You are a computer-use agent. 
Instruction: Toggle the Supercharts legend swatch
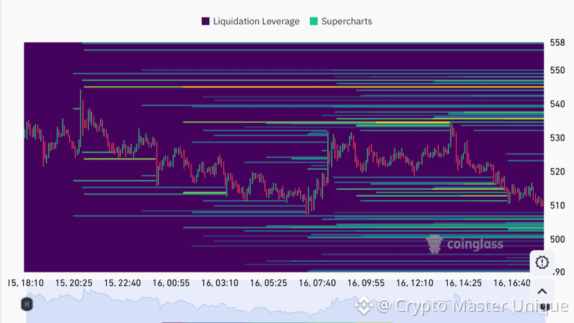pos(314,21)
